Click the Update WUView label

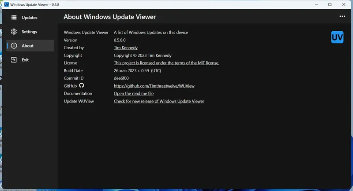pos(79,101)
